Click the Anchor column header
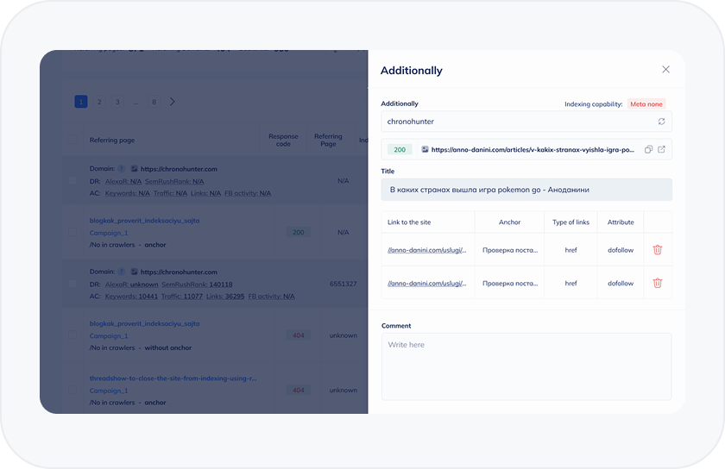The image size is (725, 469). [509, 222]
